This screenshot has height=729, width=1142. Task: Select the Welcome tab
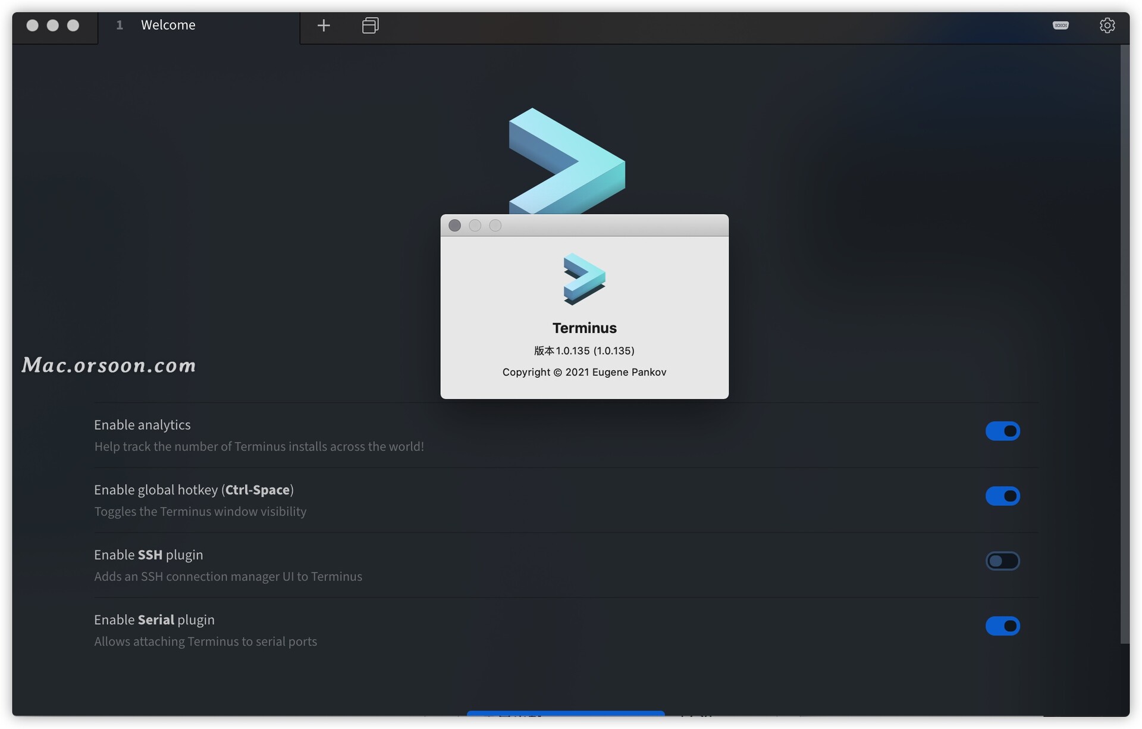[168, 25]
